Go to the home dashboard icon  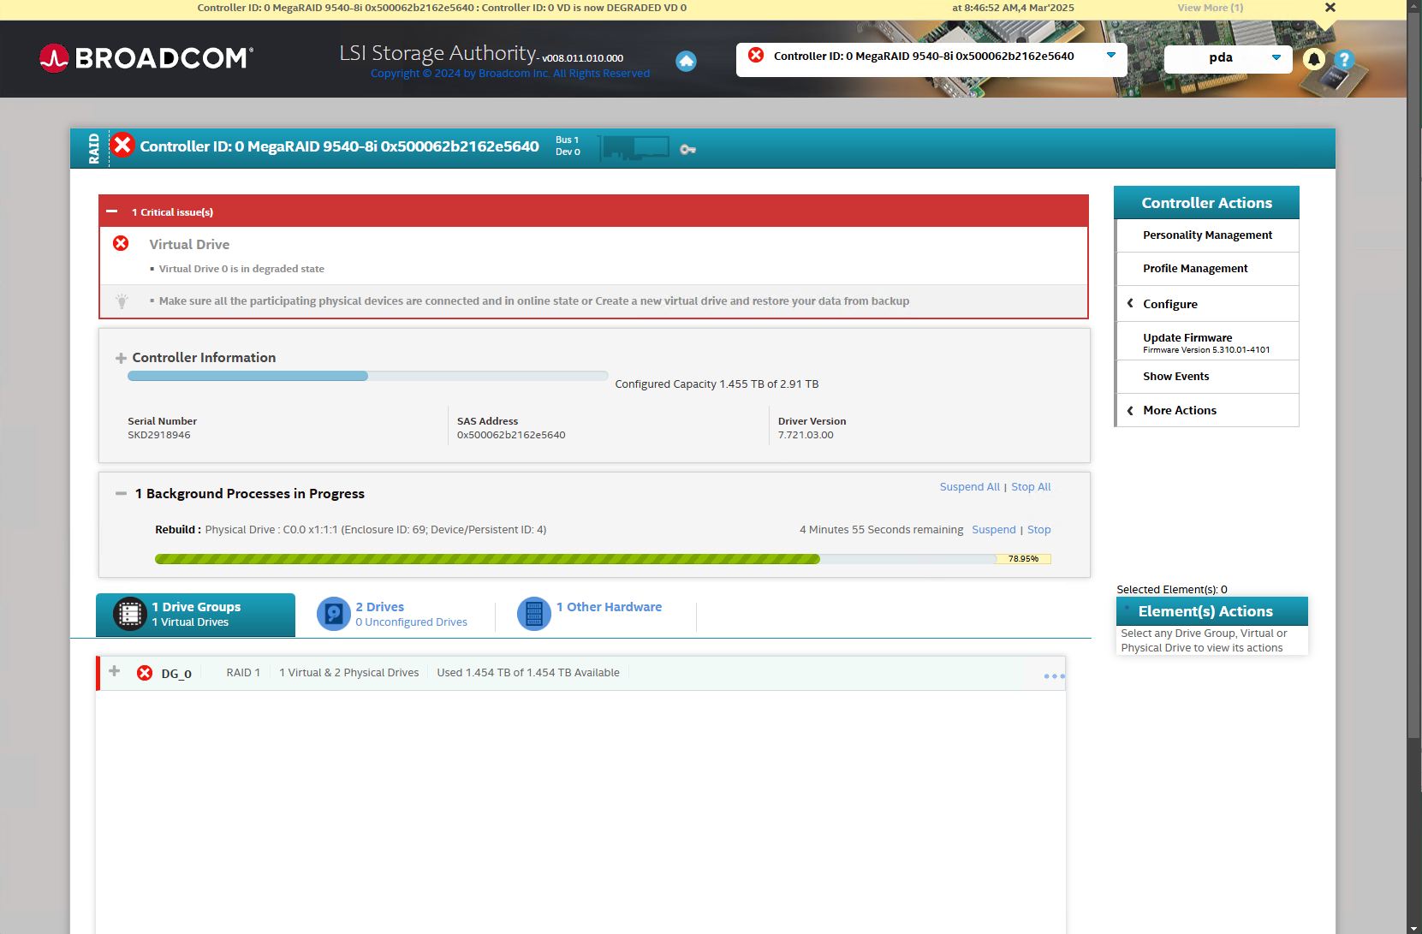pyautogui.click(x=686, y=61)
